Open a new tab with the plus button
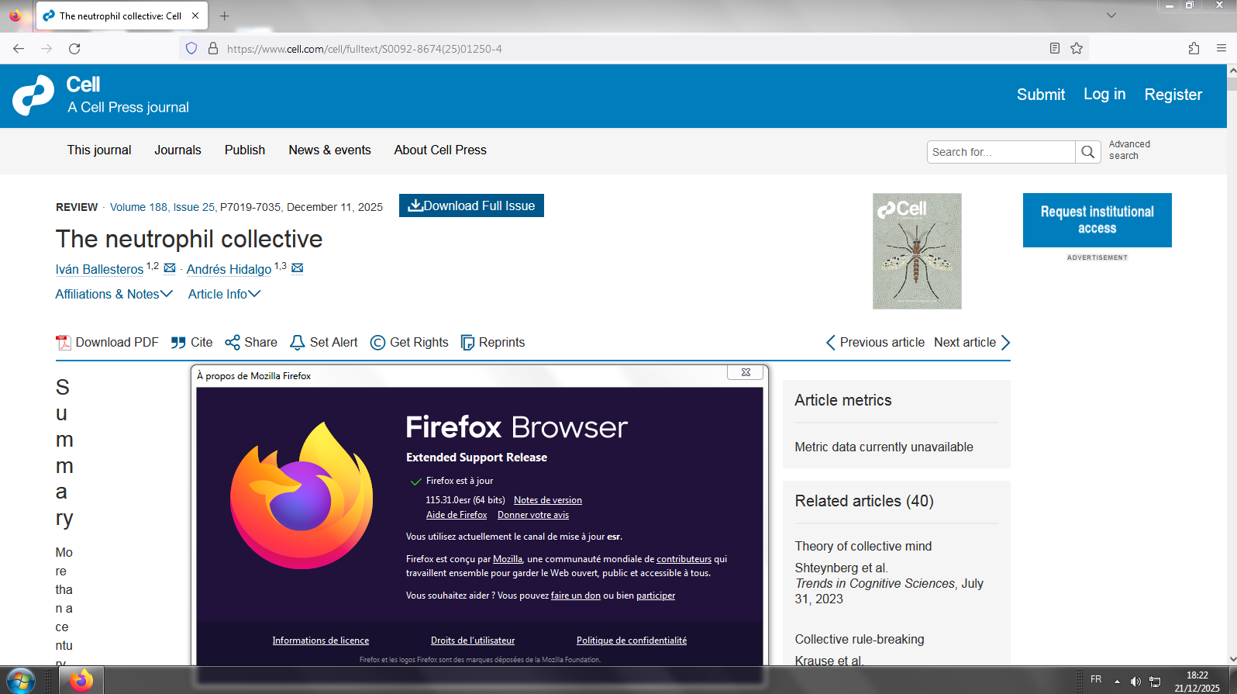The height and width of the screenshot is (694, 1237). click(224, 16)
